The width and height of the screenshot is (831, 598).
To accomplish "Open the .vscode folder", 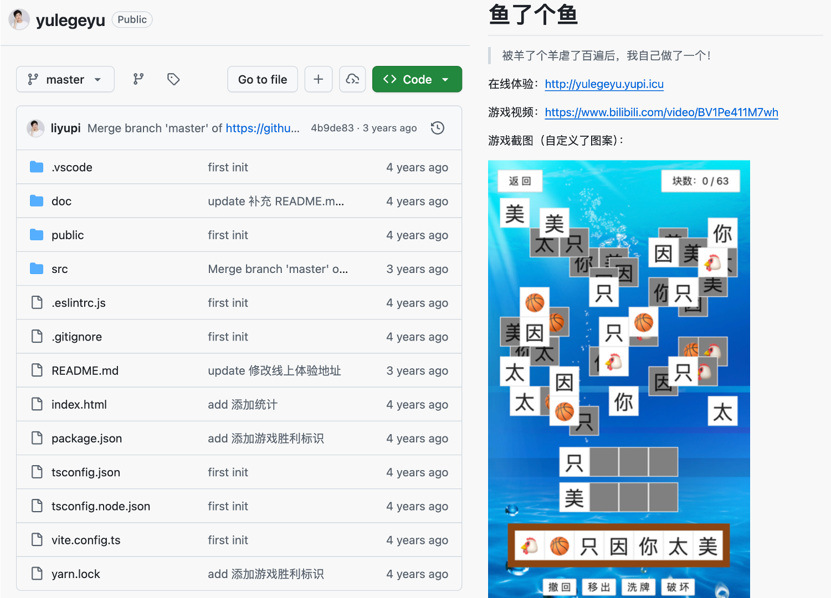I will point(72,167).
